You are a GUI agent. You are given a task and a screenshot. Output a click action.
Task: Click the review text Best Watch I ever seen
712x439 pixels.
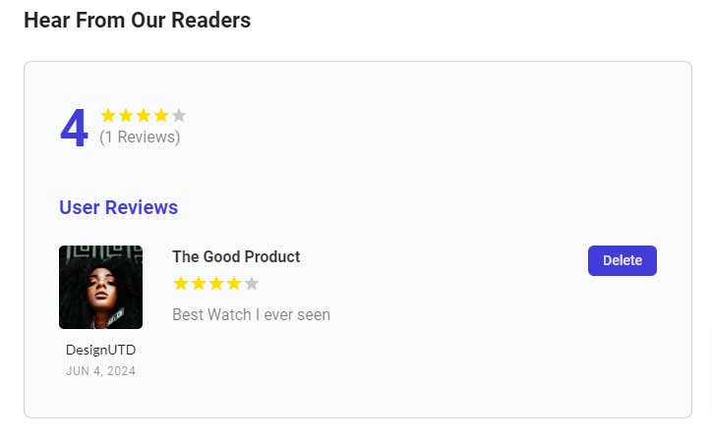coord(251,315)
